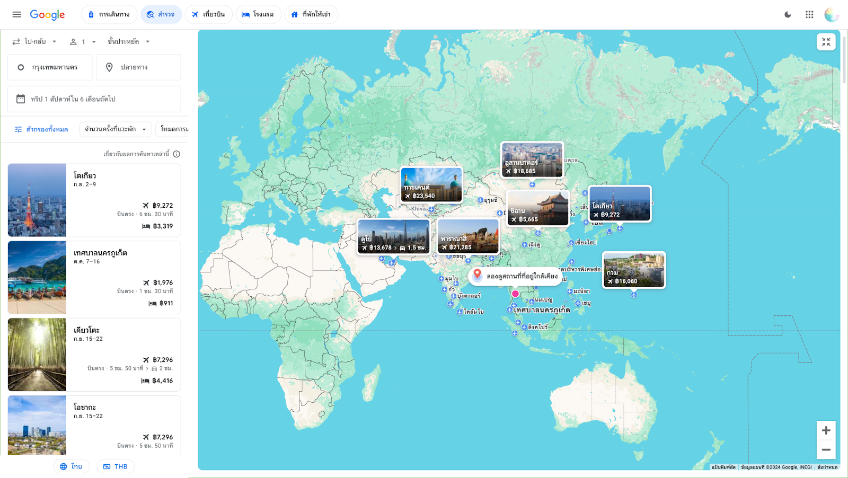This screenshot has height=478, width=848.
Task: Open the ไป-กลับ trip type dropdown
Action: click(34, 41)
